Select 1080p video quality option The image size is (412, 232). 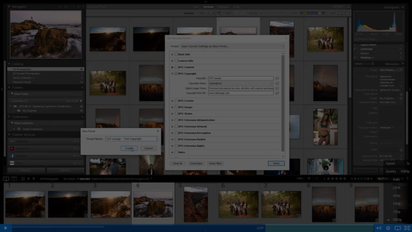tap(397, 220)
